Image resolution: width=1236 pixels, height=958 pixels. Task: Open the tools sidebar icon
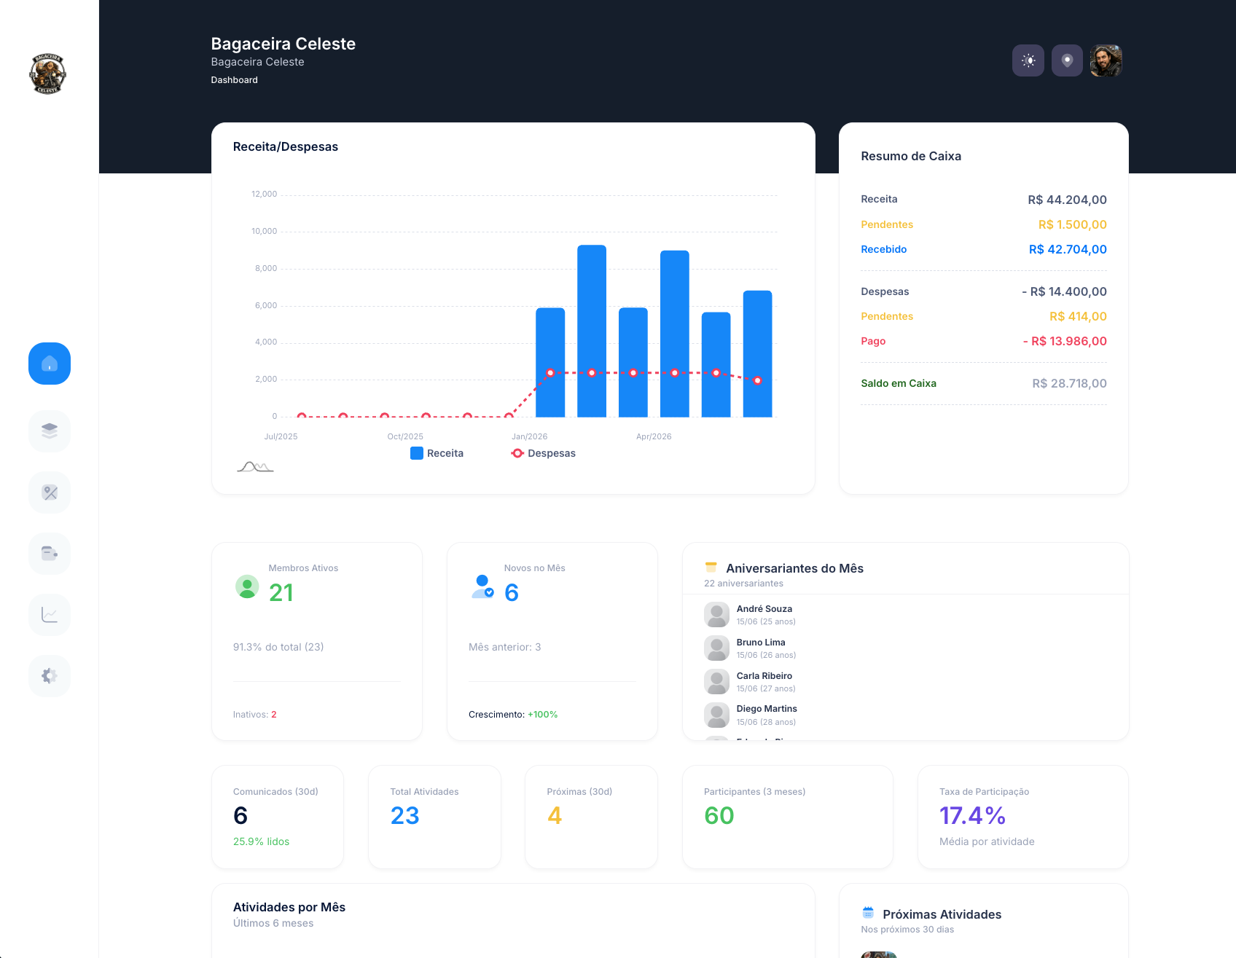click(50, 492)
